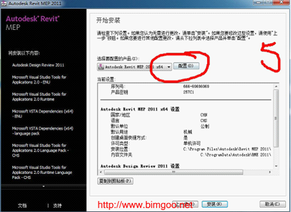This screenshot has height=212, width=291.
Task: Click the 序列号 serial number label
Action: tap(118, 87)
